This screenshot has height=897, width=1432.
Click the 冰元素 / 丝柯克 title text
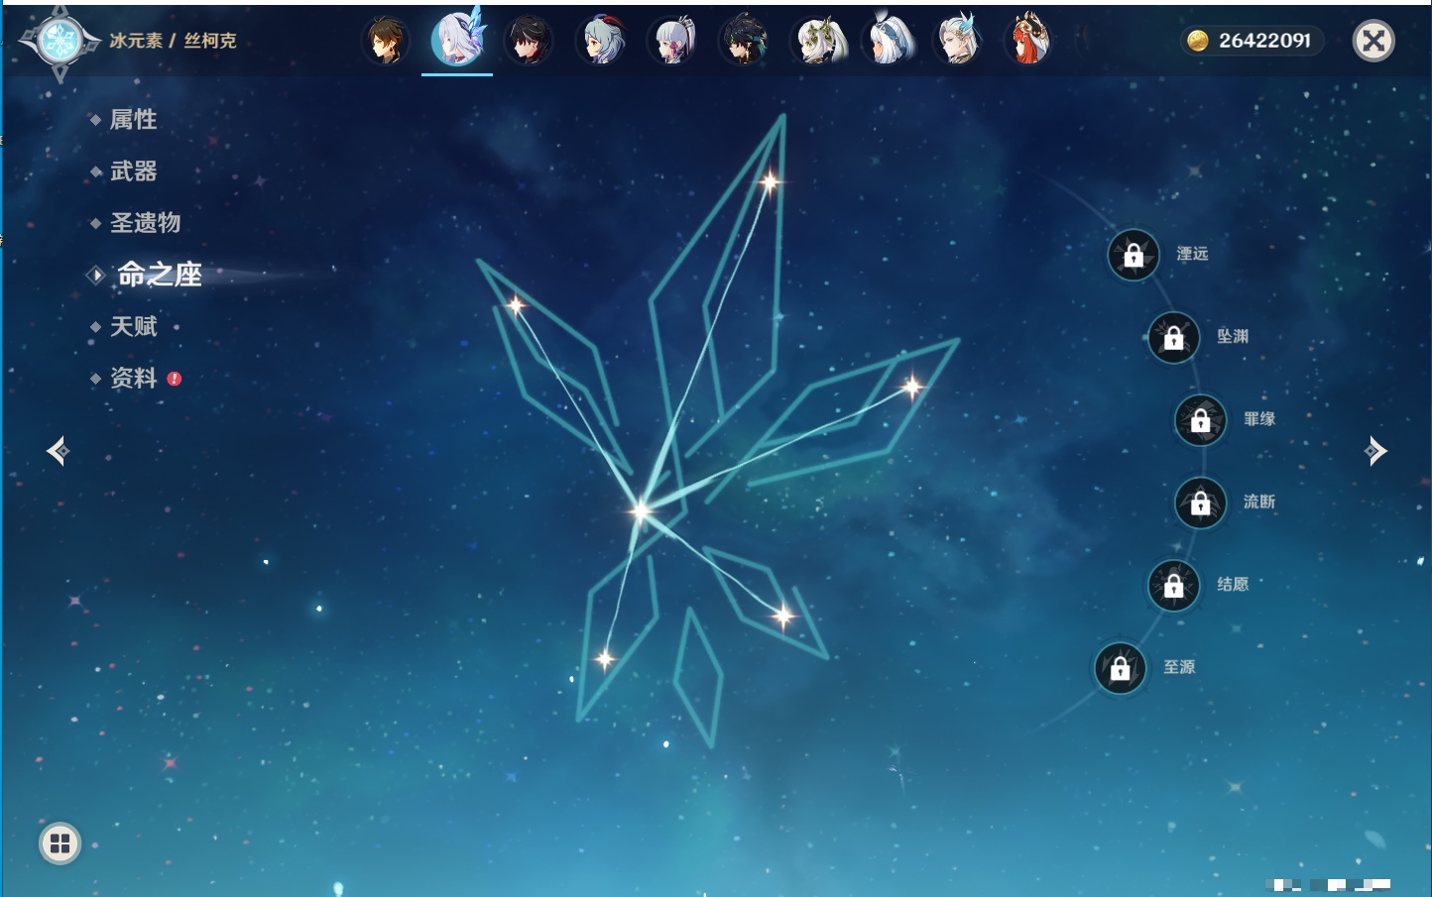173,41
